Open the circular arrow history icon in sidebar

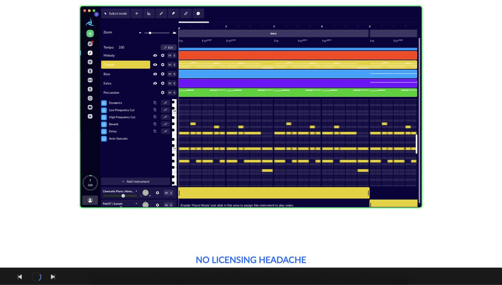point(90,98)
